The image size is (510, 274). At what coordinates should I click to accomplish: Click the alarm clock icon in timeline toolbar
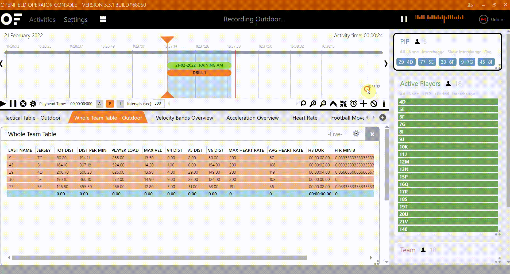[353, 104]
